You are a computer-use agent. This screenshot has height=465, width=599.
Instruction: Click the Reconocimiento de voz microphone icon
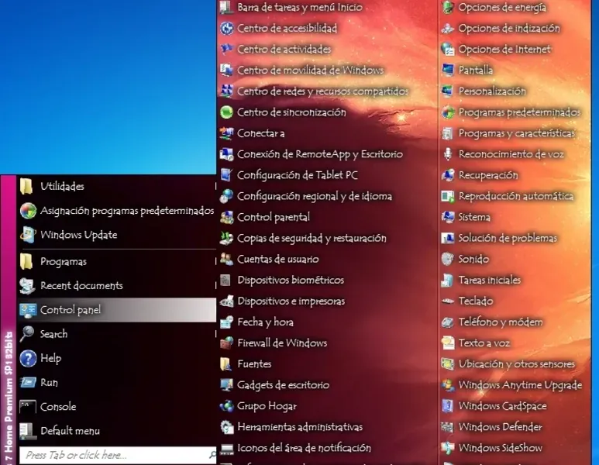[448, 154]
